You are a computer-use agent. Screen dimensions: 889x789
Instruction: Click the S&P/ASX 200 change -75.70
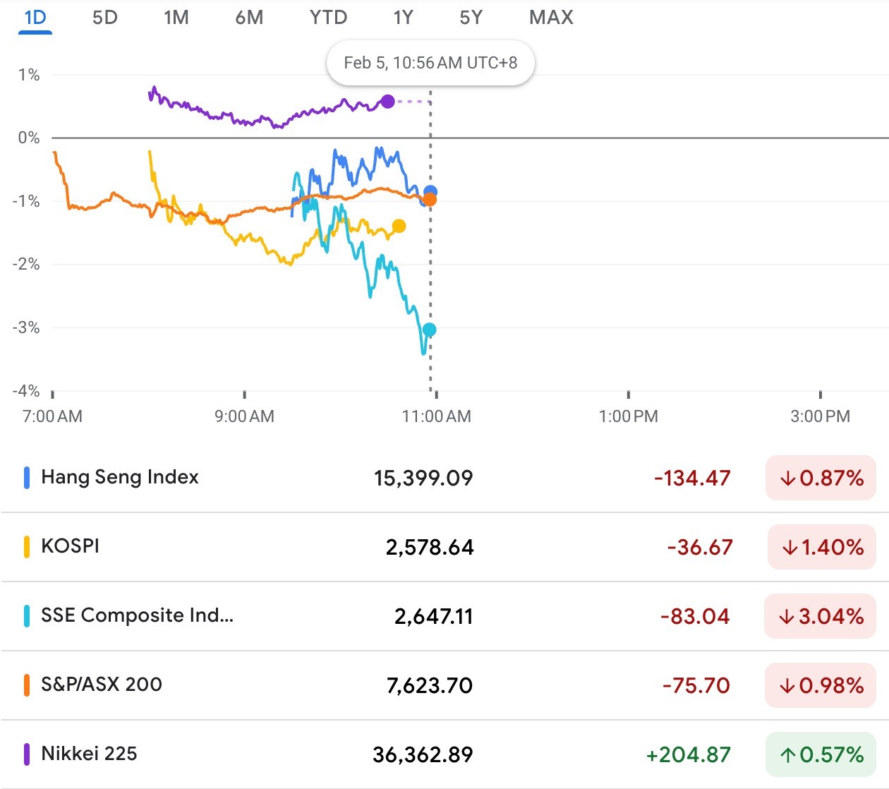[x=696, y=686]
